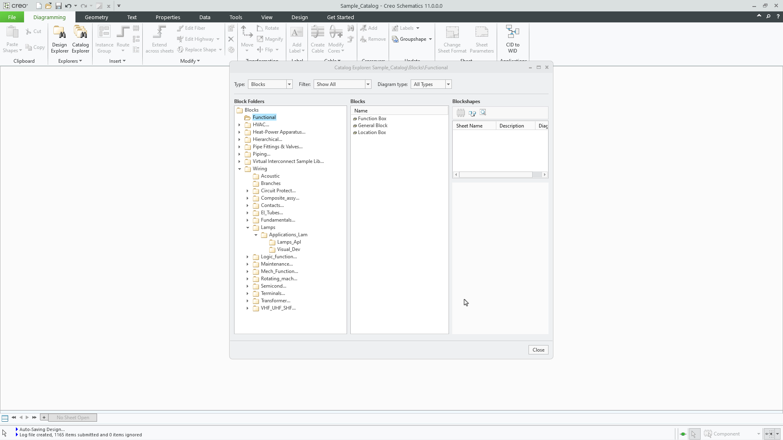Select the General Block entry
This screenshot has width=783, height=440.
pos(372,125)
